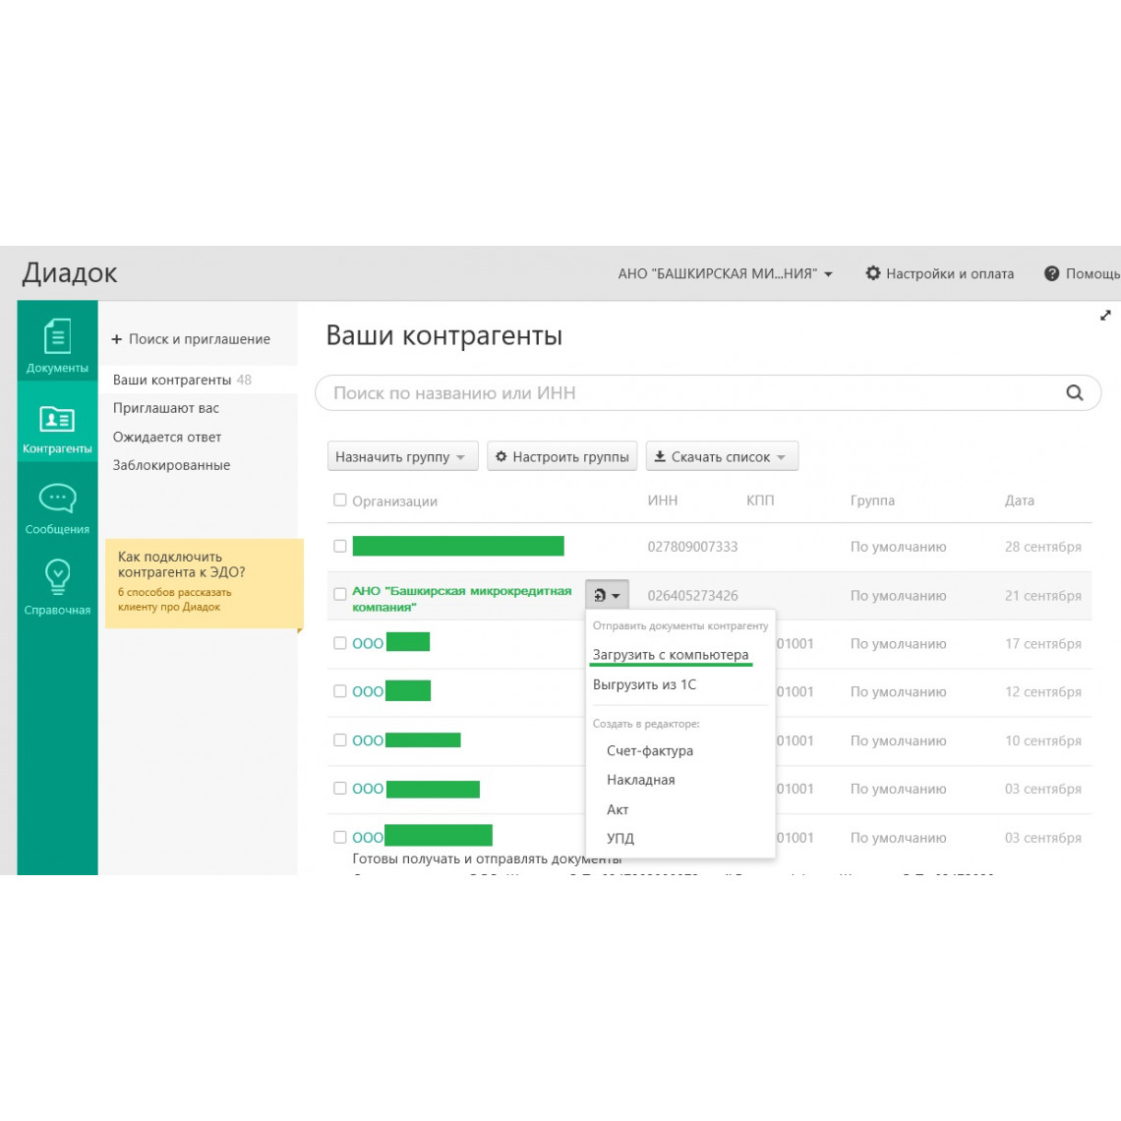Click ИНН value 027809007333
1121x1121 pixels.
point(693,547)
